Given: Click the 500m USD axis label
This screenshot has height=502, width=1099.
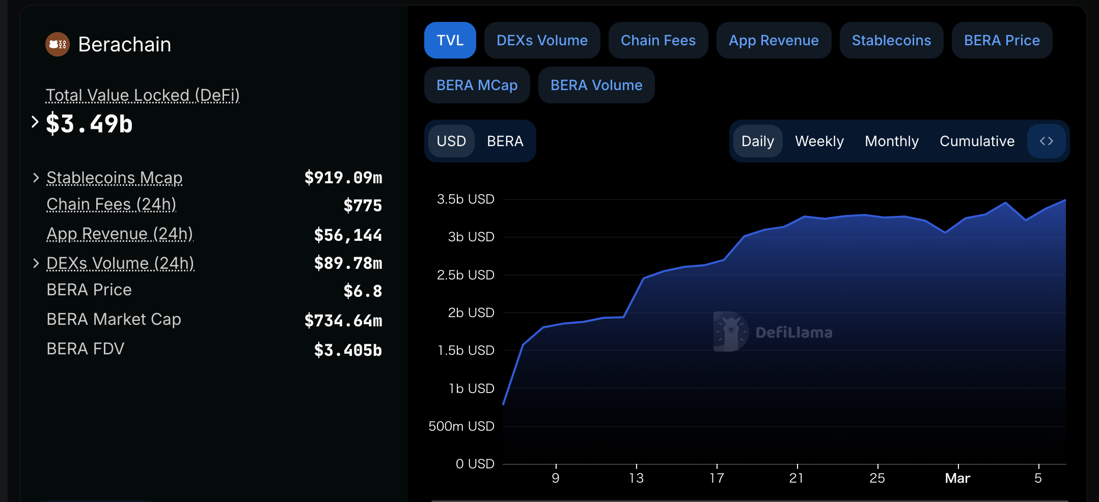Looking at the screenshot, I should pyautogui.click(x=461, y=426).
